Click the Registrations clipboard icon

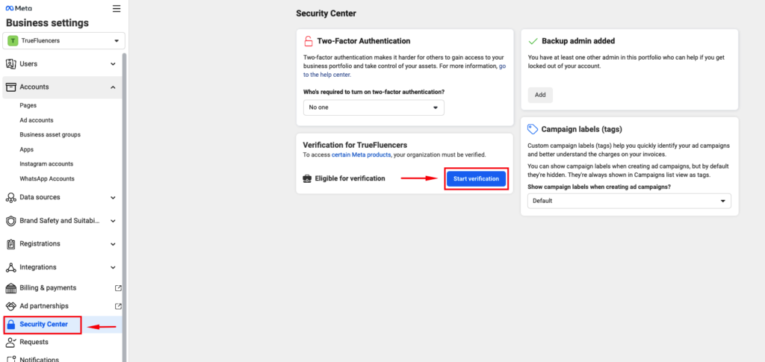[10, 243]
